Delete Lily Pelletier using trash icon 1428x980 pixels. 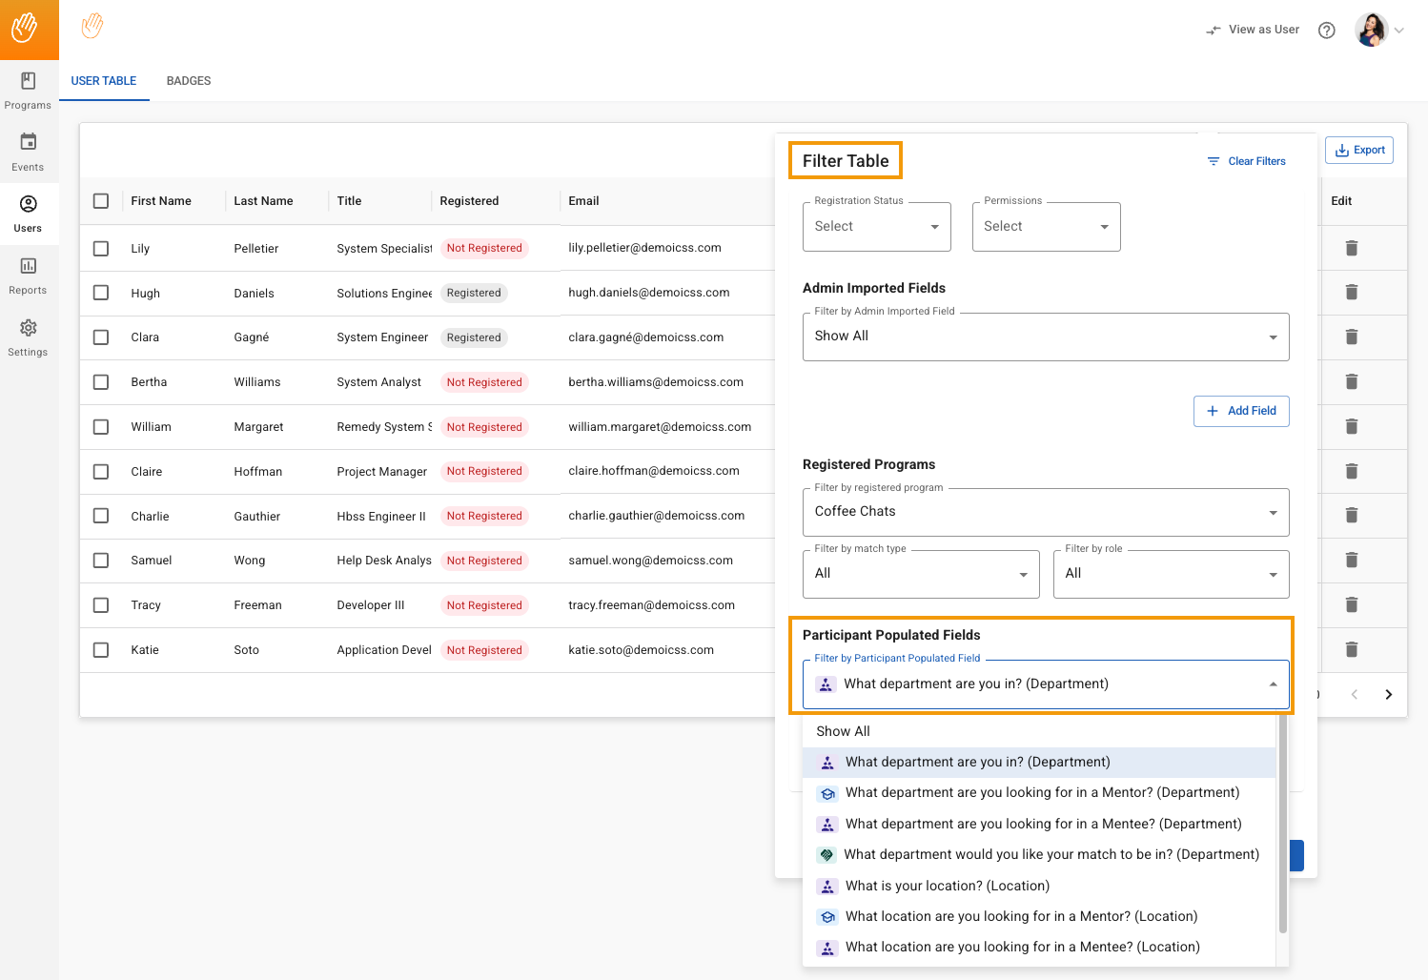[1351, 248]
